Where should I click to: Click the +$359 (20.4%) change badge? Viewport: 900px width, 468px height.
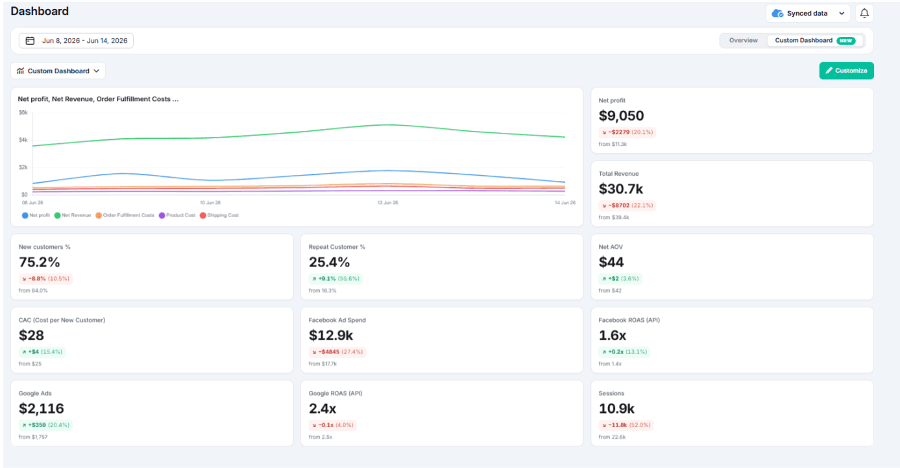[45, 425]
